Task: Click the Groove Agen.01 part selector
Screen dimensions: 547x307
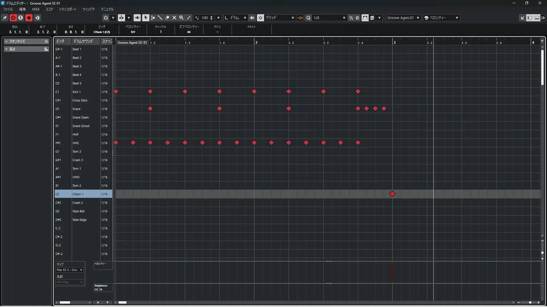Action: coord(403,18)
